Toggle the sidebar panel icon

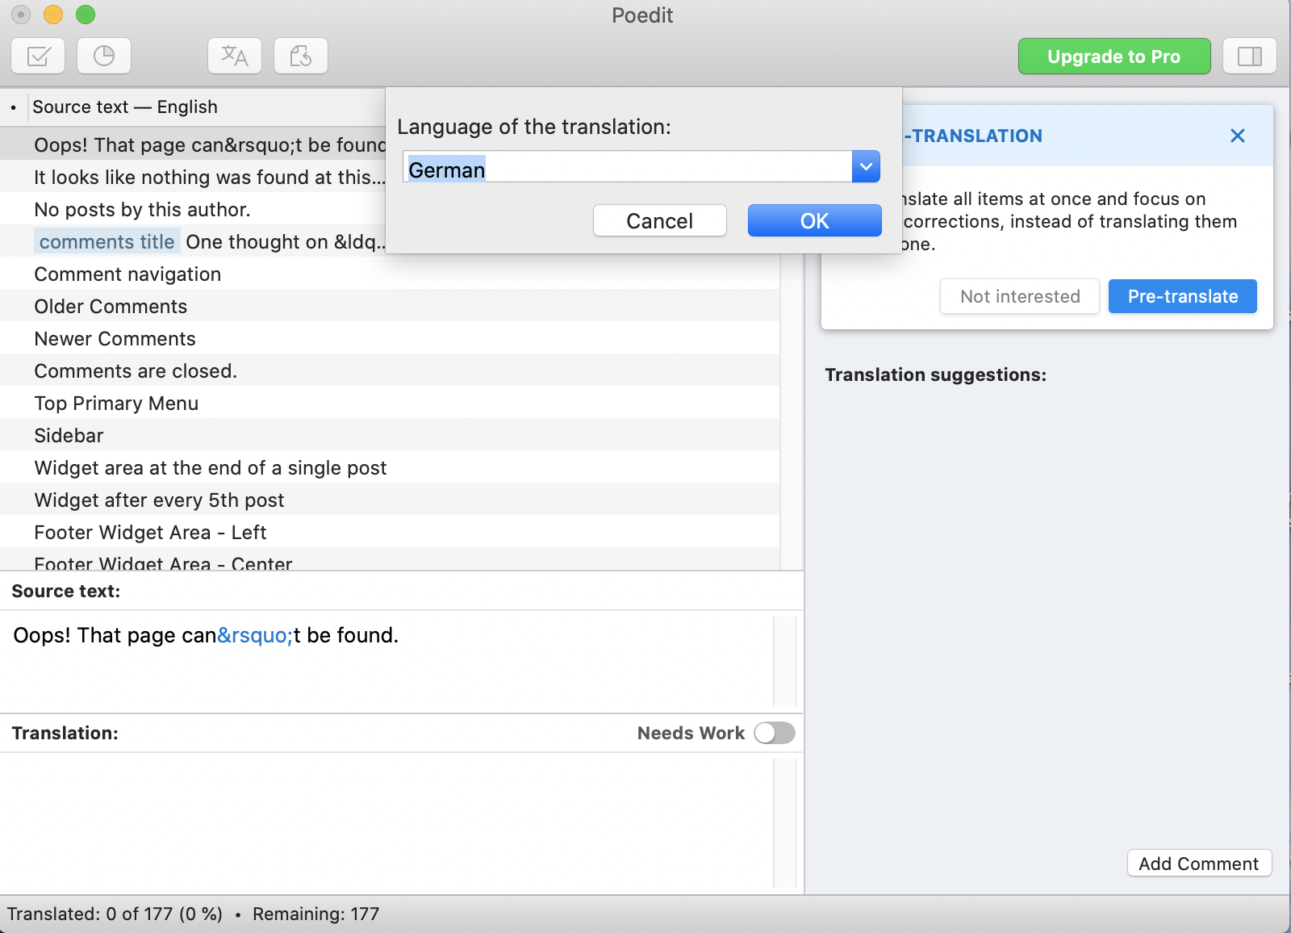pyautogui.click(x=1249, y=56)
